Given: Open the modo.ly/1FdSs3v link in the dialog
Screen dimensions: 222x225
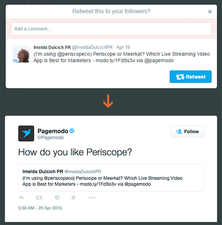Looking at the screenshot, I should pyautogui.click(x=115, y=61).
